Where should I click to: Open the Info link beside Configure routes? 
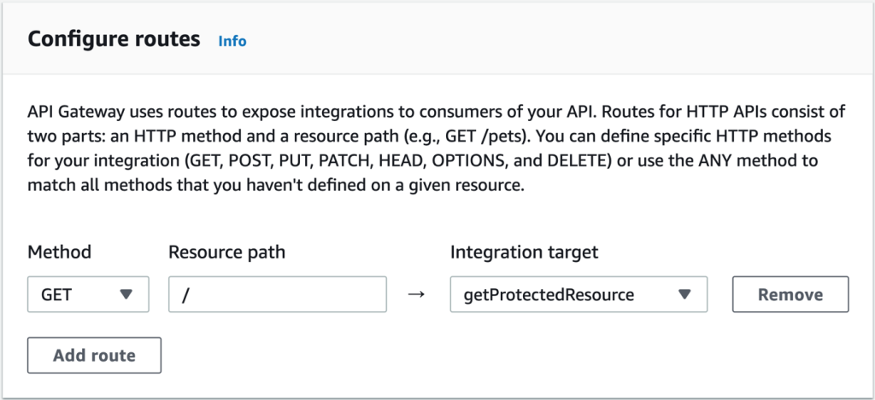(x=232, y=41)
